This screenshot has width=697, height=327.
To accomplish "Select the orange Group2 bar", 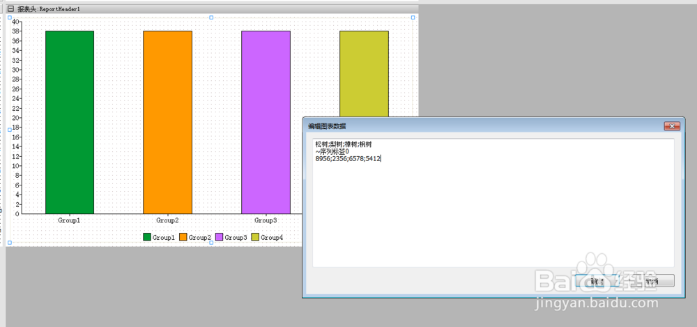I will [x=167, y=122].
